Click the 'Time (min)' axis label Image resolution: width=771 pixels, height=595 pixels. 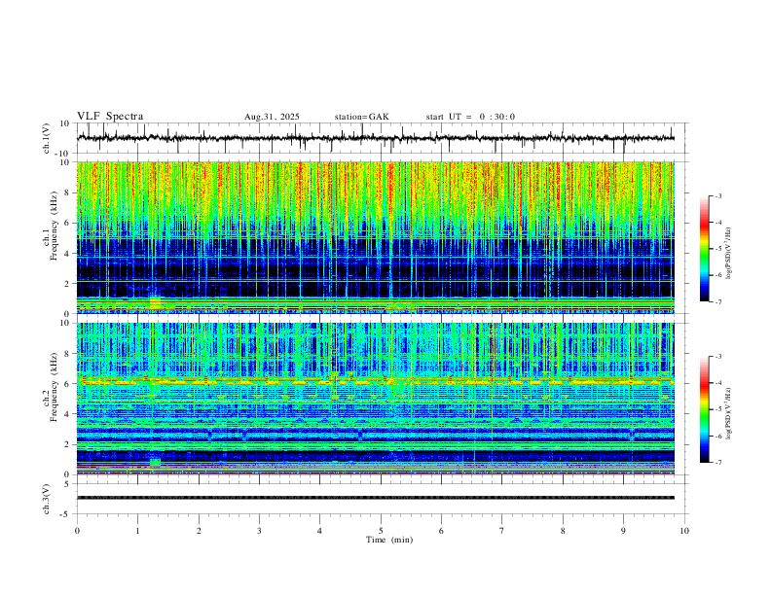coord(389,540)
